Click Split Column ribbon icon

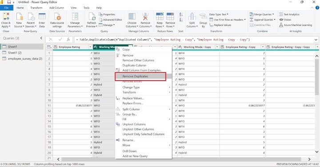coord(192,16)
